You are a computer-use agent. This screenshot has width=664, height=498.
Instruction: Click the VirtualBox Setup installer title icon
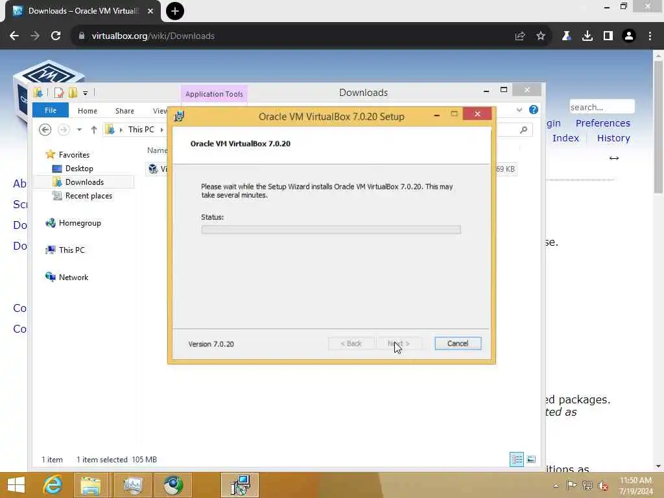pos(179,117)
